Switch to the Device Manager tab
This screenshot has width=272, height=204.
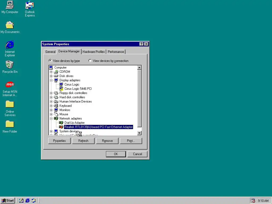69,51
